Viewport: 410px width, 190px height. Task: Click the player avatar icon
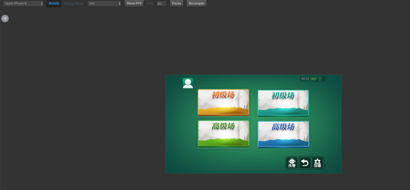[188, 83]
